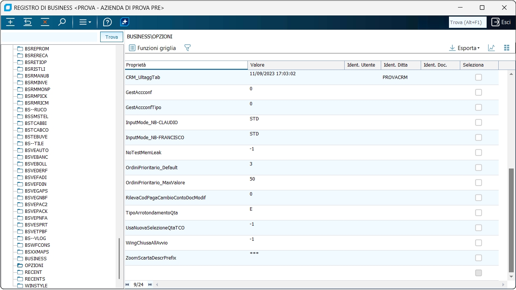516x290 pixels.
Task: Open the hamburger menu dropdown in toolbar
Action: coord(85,22)
